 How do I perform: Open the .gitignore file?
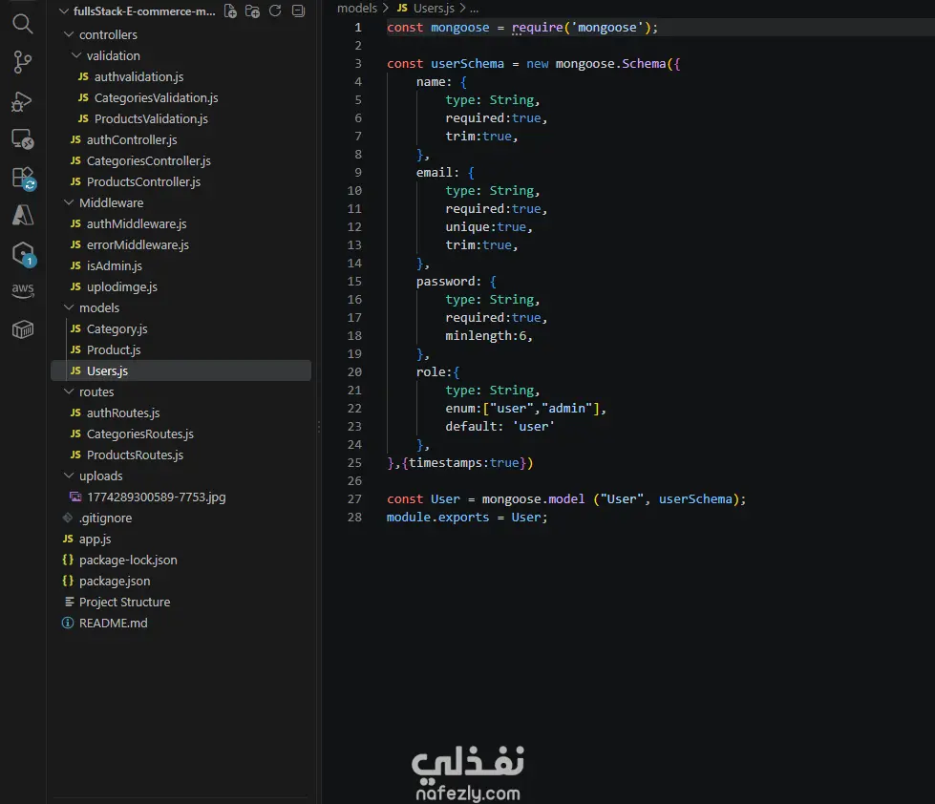pyautogui.click(x=105, y=518)
